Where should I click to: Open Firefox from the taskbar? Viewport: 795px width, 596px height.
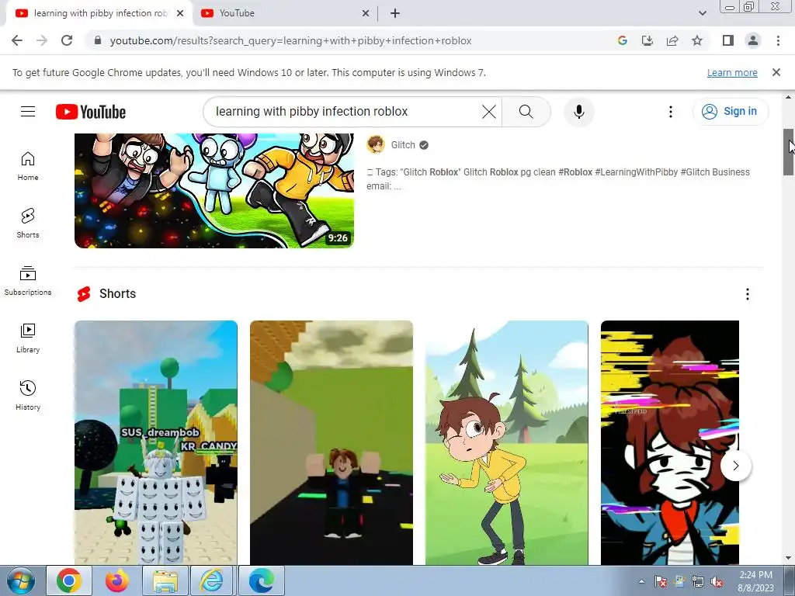(x=116, y=580)
